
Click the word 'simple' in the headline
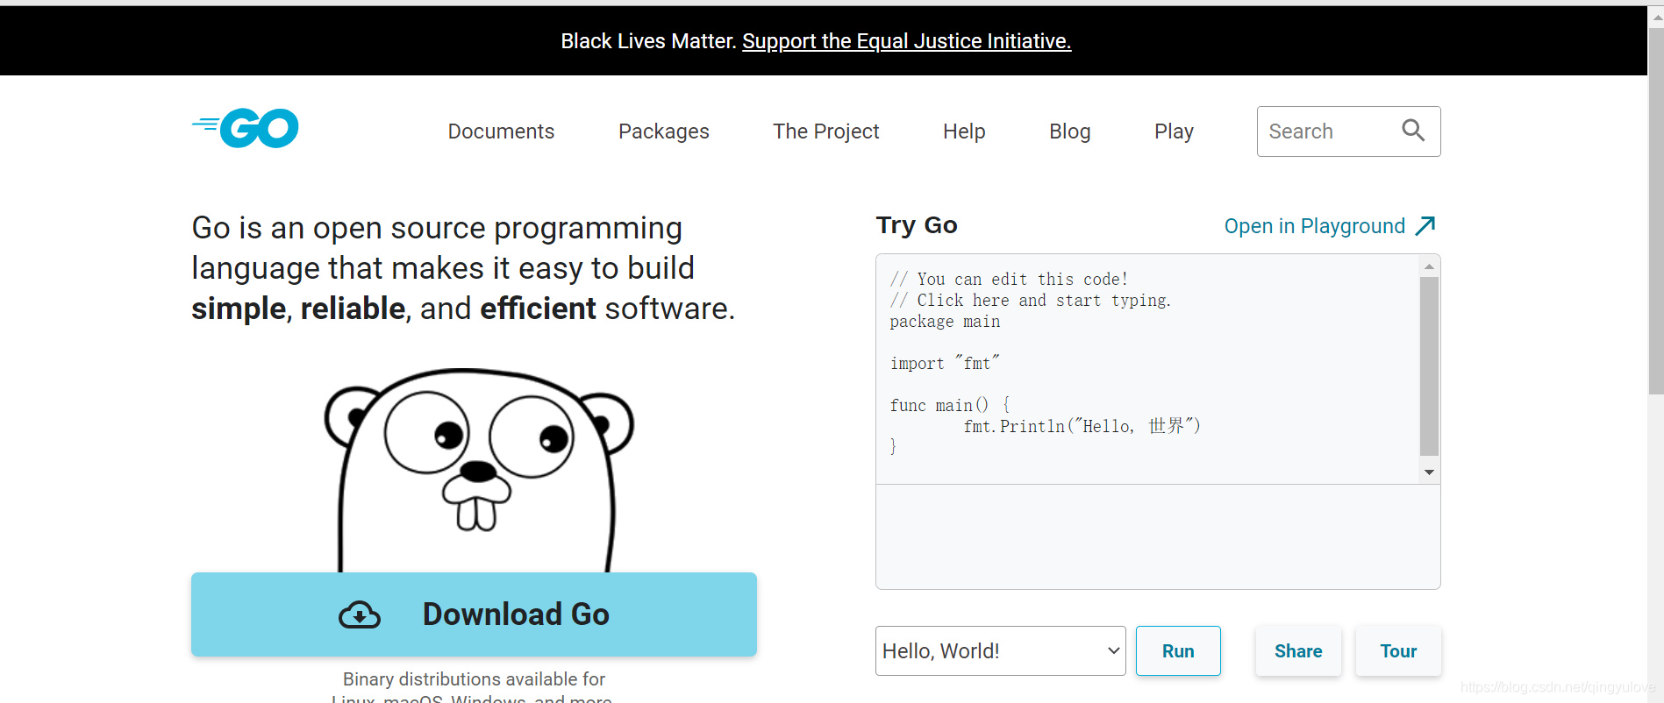(x=239, y=309)
